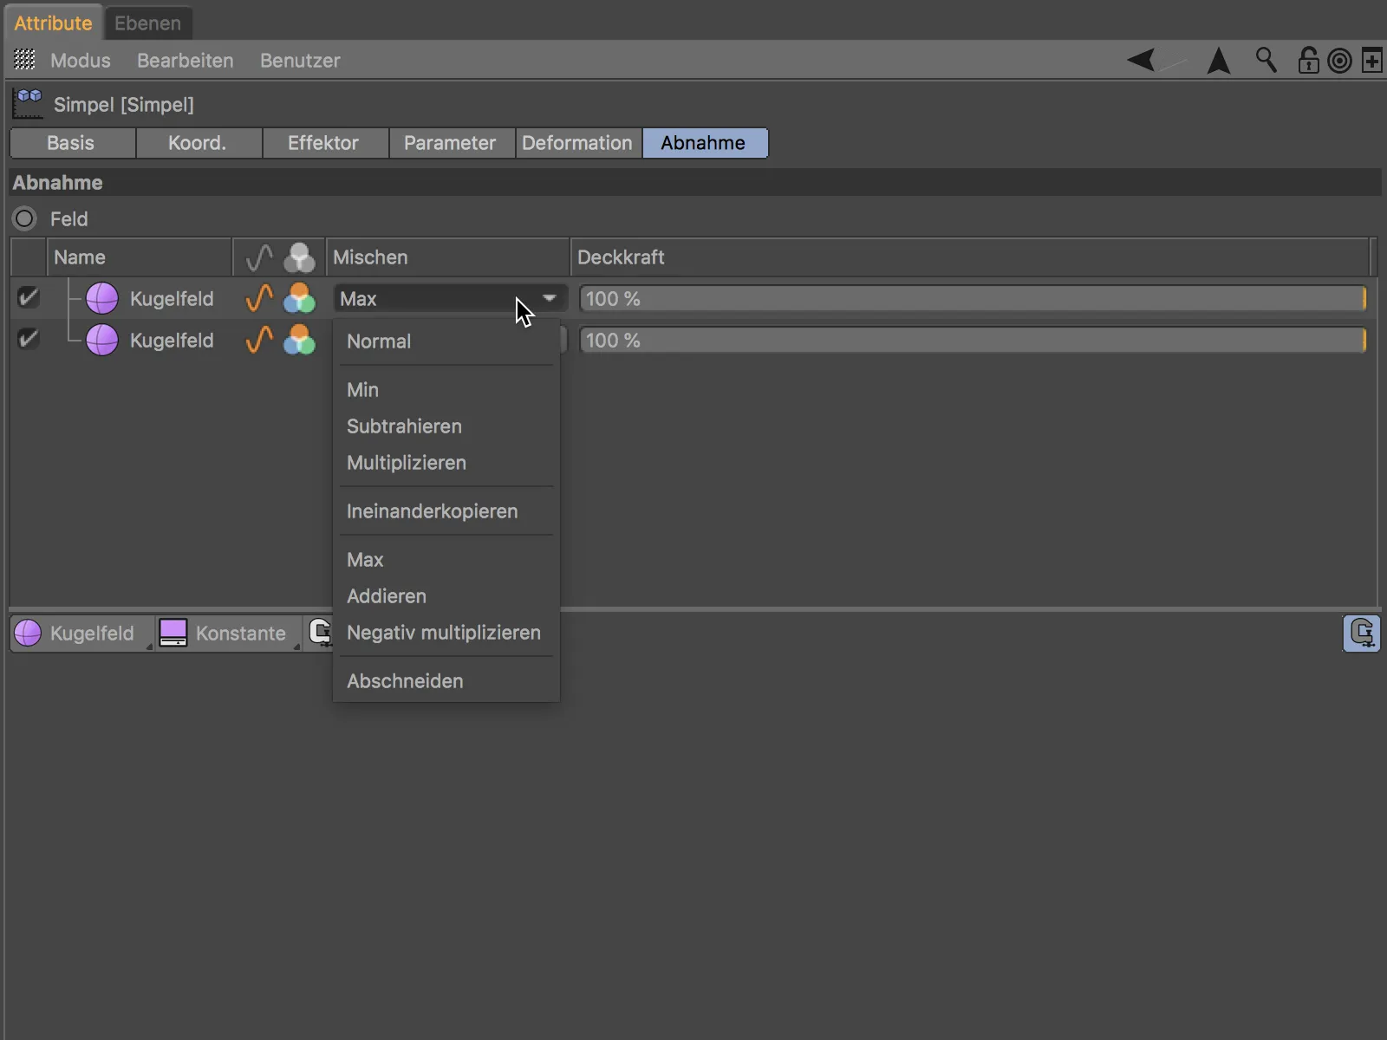Click the Mischen column header

coord(447,257)
